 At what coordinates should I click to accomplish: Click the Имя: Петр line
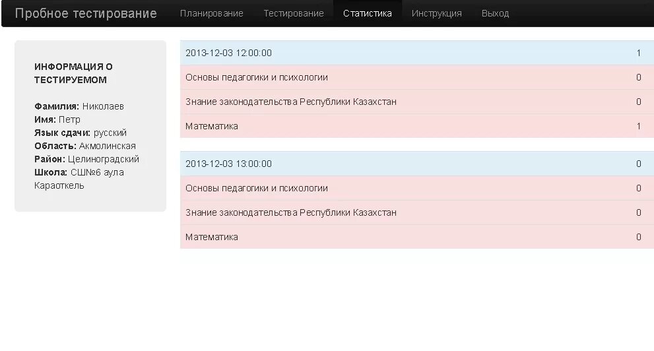pyautogui.click(x=57, y=119)
